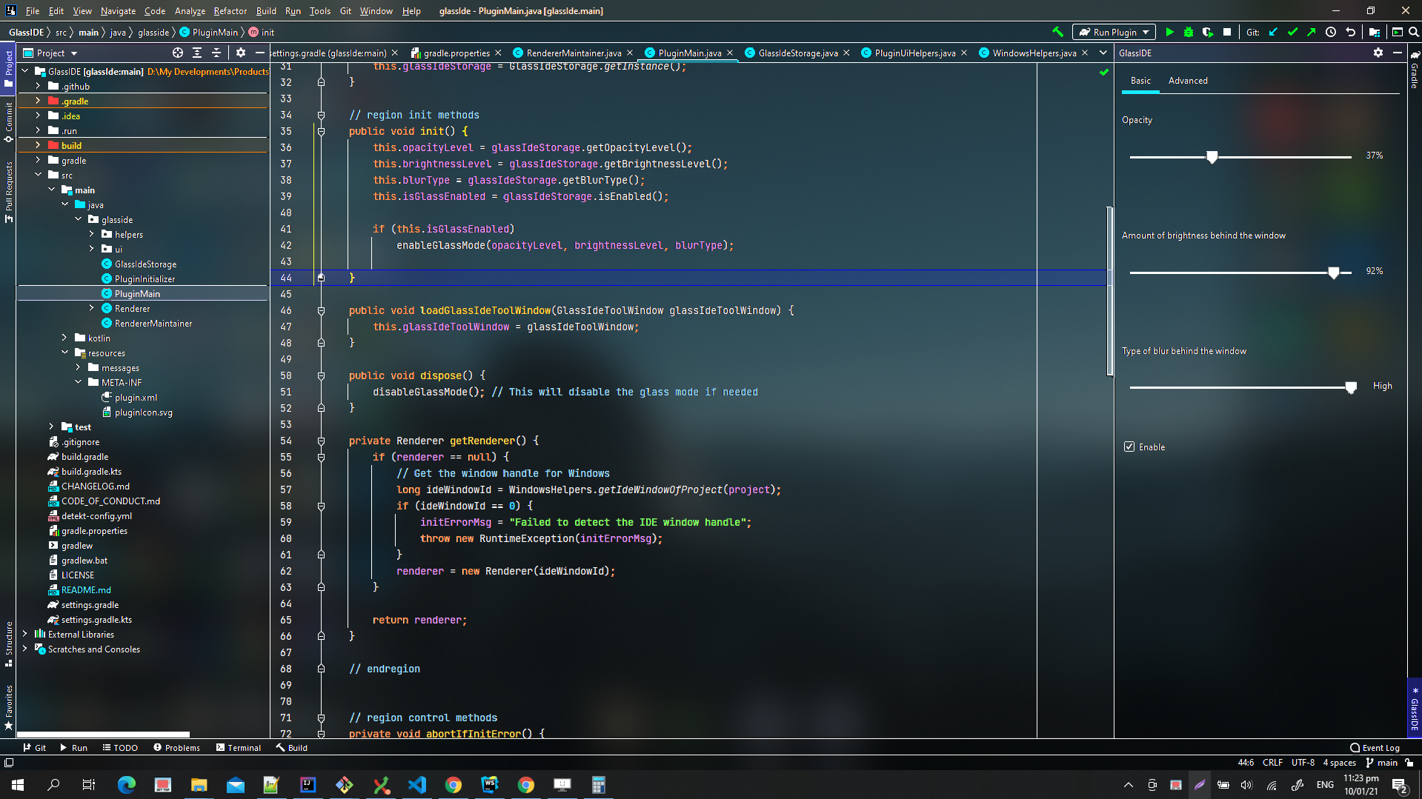1422x799 pixels.
Task: Expand the kotlin folder
Action: 64,338
